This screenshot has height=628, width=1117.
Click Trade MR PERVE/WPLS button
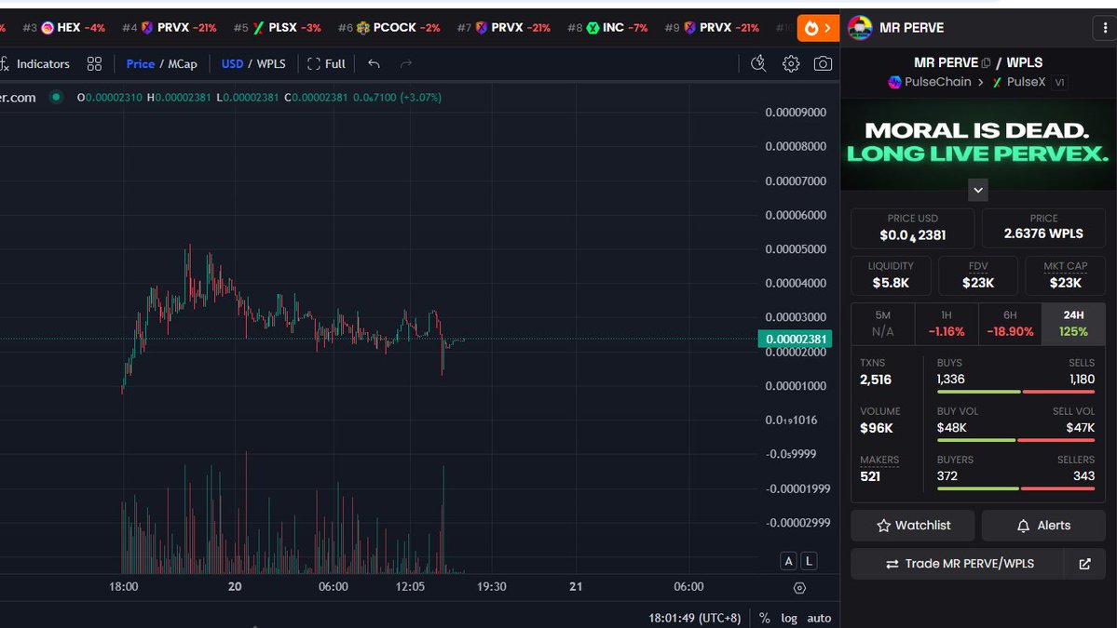pyautogui.click(x=958, y=564)
